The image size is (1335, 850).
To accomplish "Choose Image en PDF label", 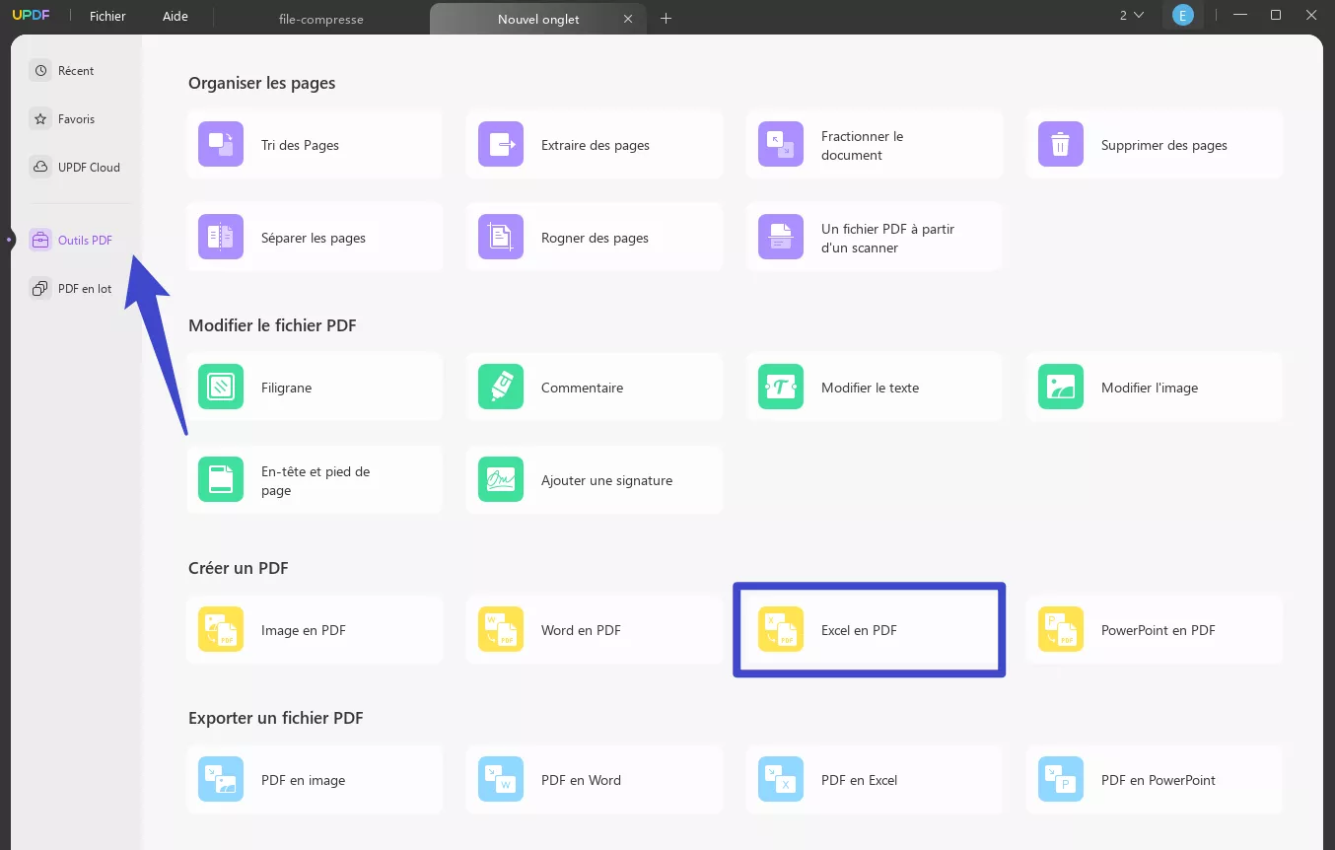I will click(303, 630).
